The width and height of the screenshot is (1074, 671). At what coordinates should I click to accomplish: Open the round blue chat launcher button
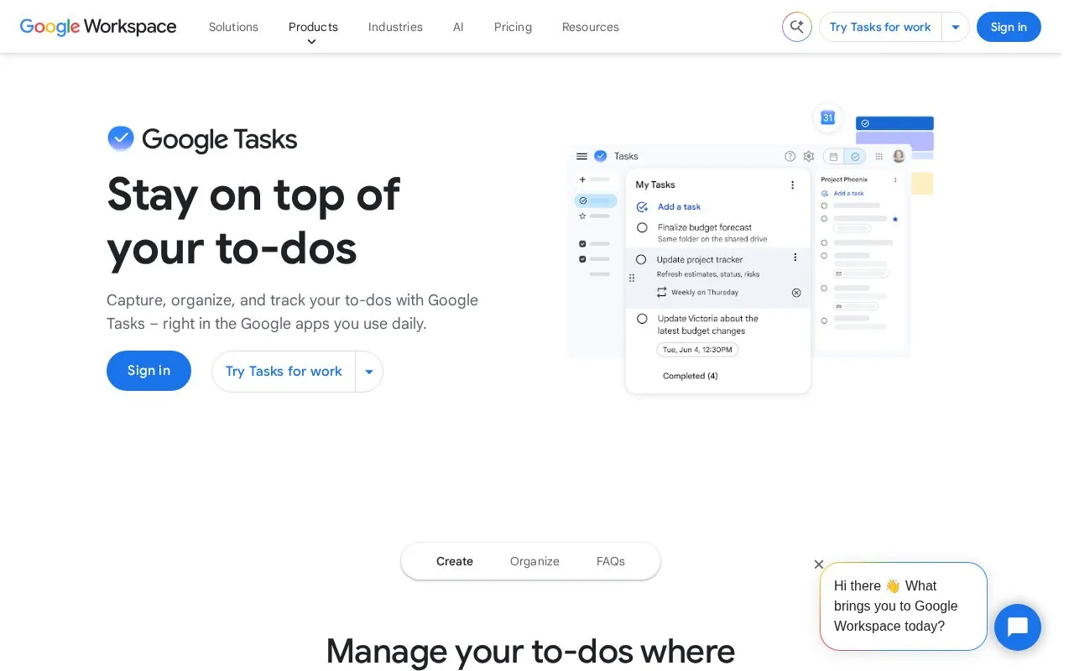pyautogui.click(x=1018, y=627)
